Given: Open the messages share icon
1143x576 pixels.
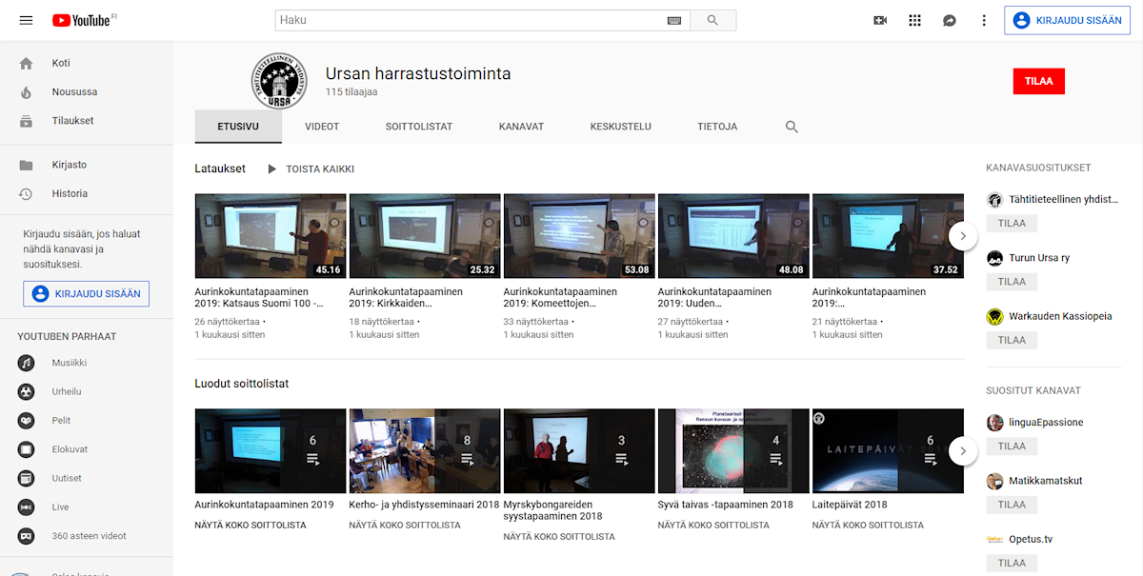Looking at the screenshot, I should click(949, 20).
